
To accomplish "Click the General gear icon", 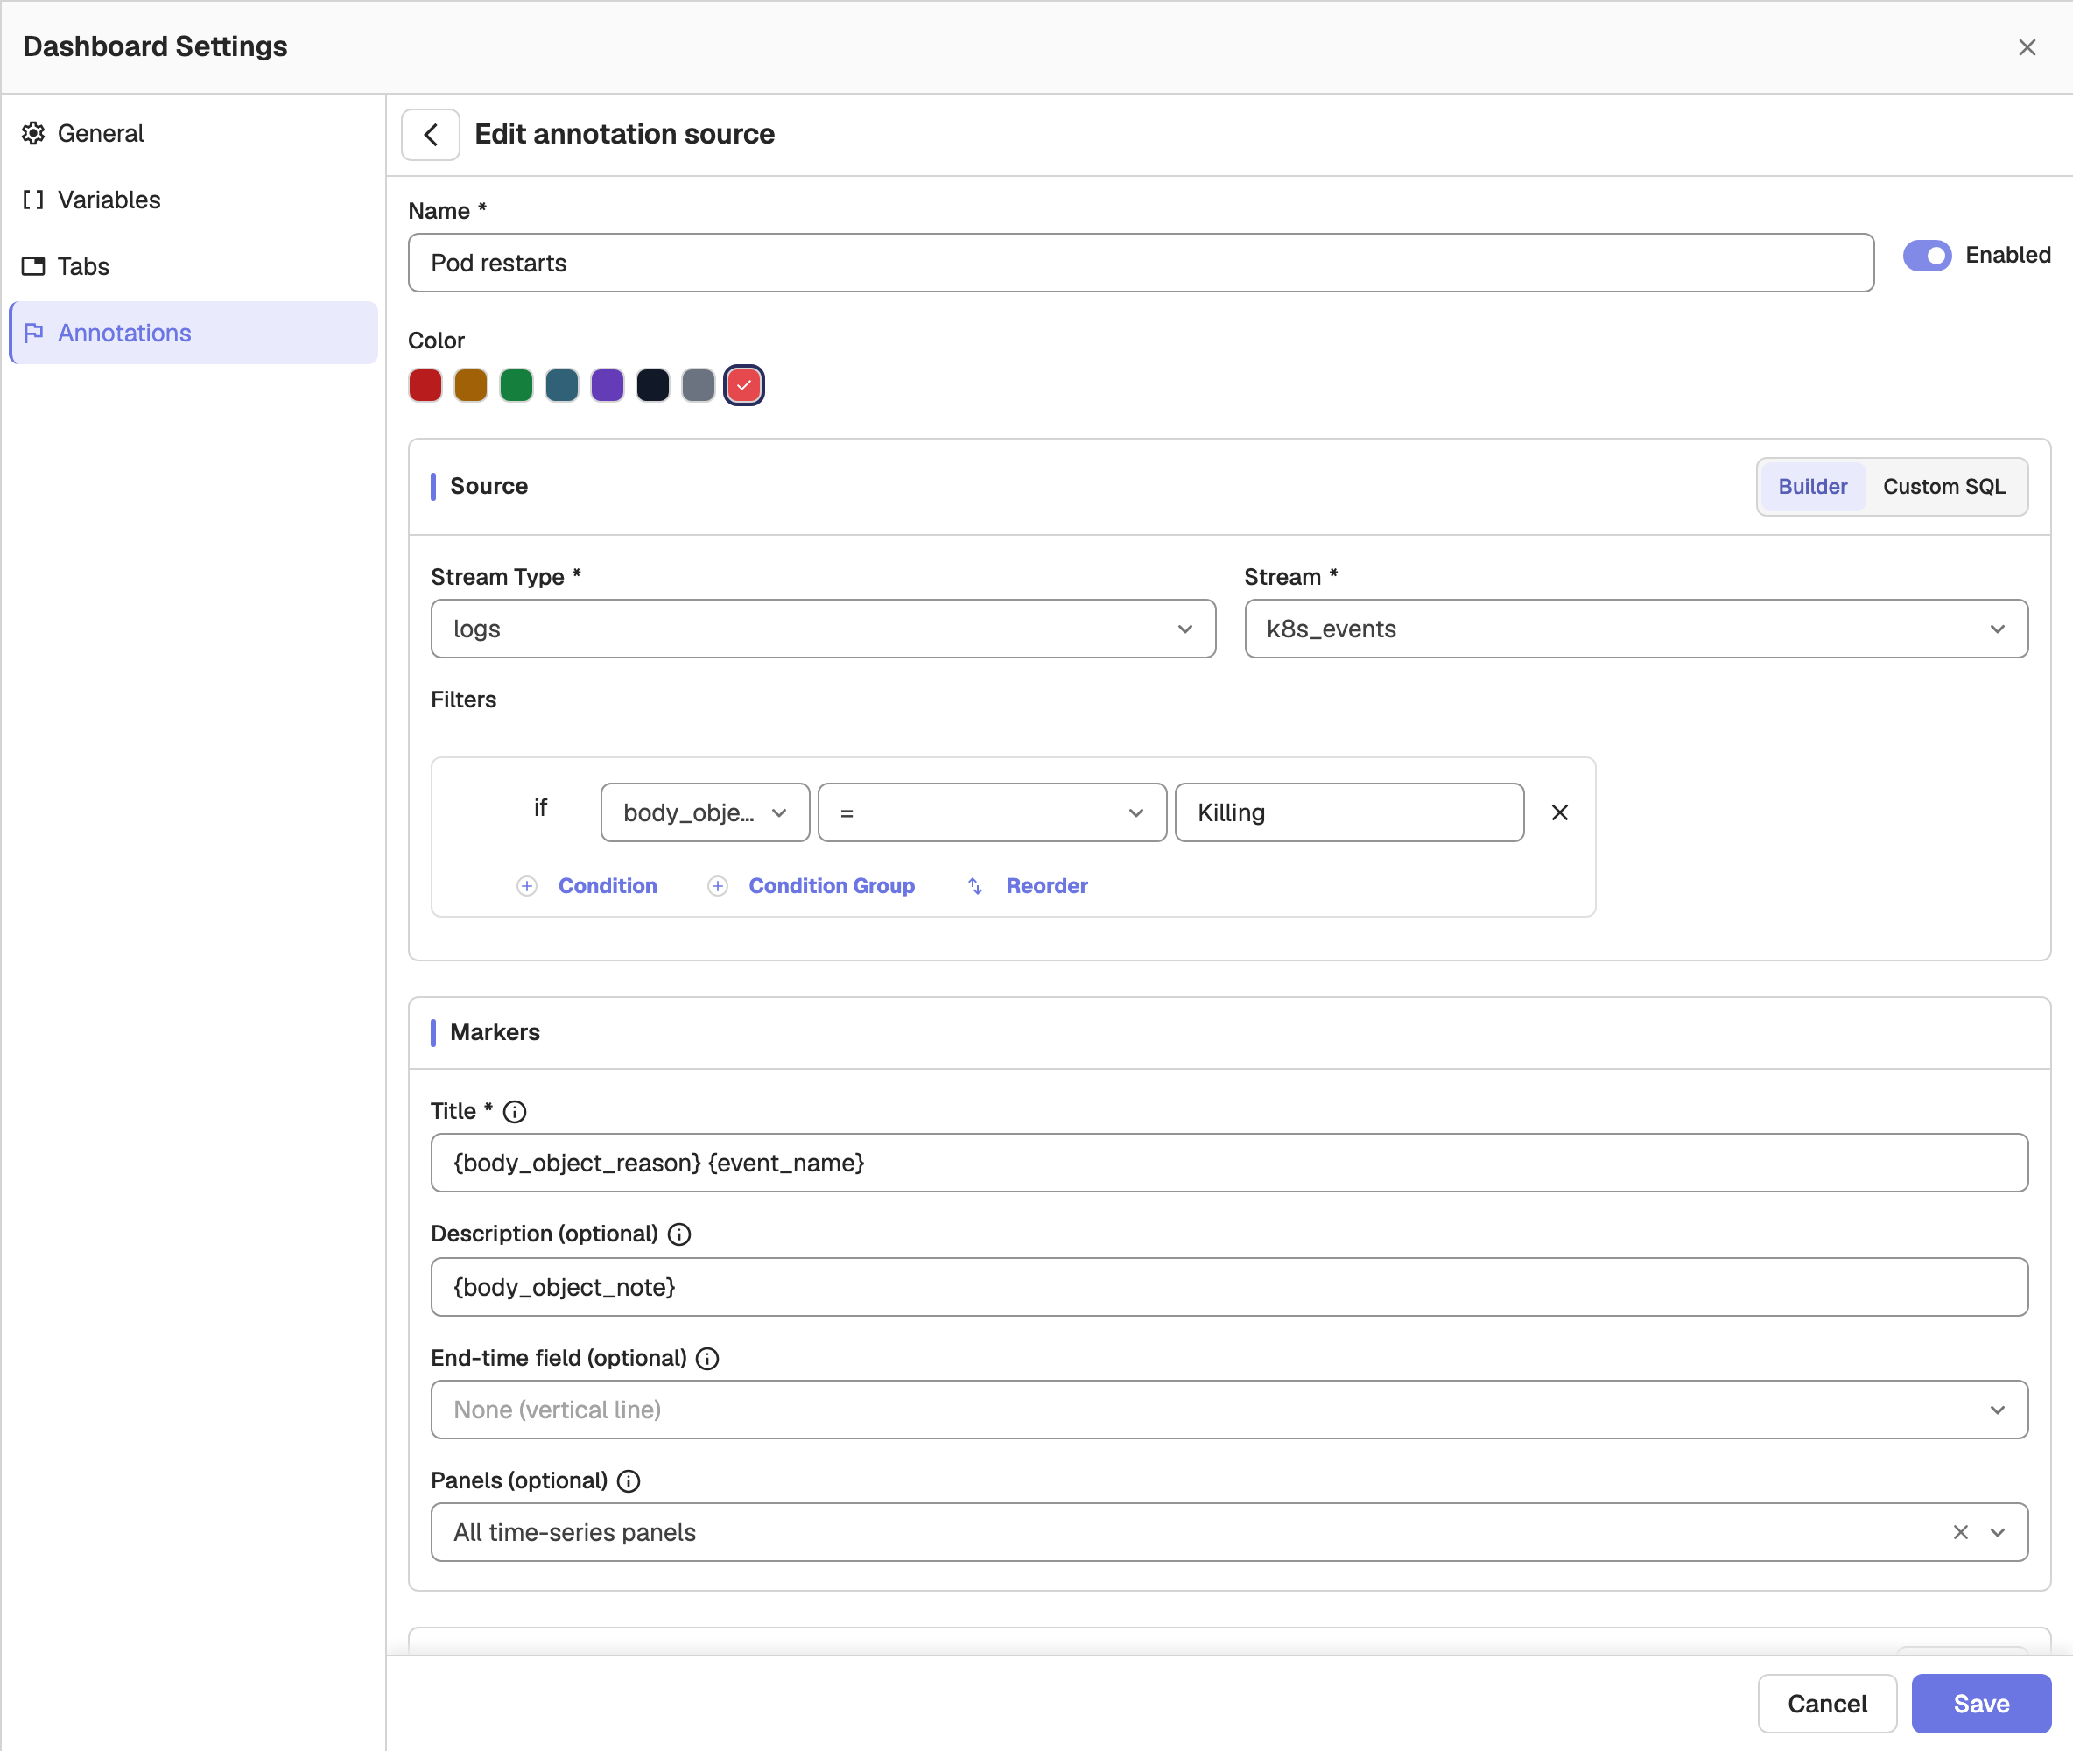I will pos(34,133).
